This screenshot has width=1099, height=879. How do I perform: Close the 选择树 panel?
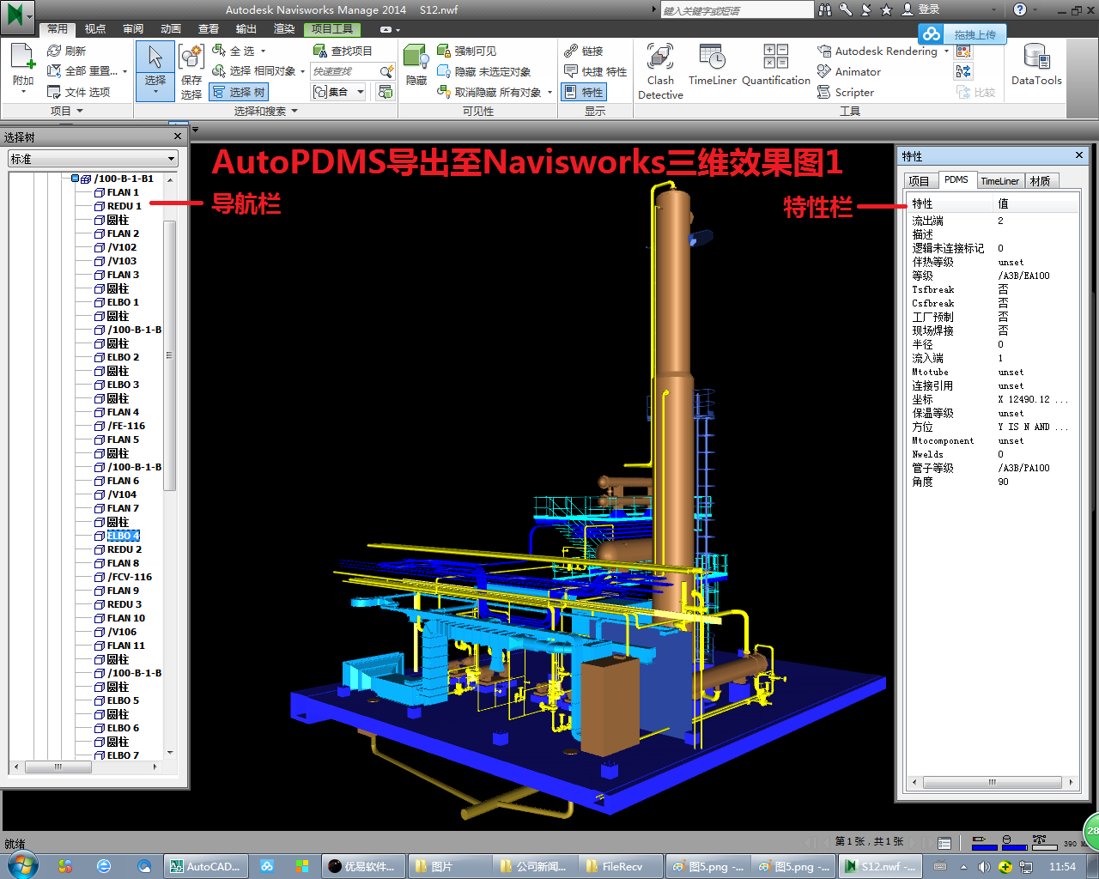pyautogui.click(x=178, y=136)
